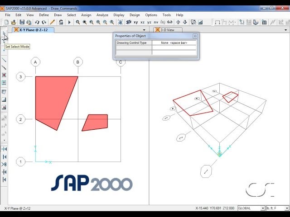
Task: Click the Show Undeformed Shape icon
Action: (217, 22)
